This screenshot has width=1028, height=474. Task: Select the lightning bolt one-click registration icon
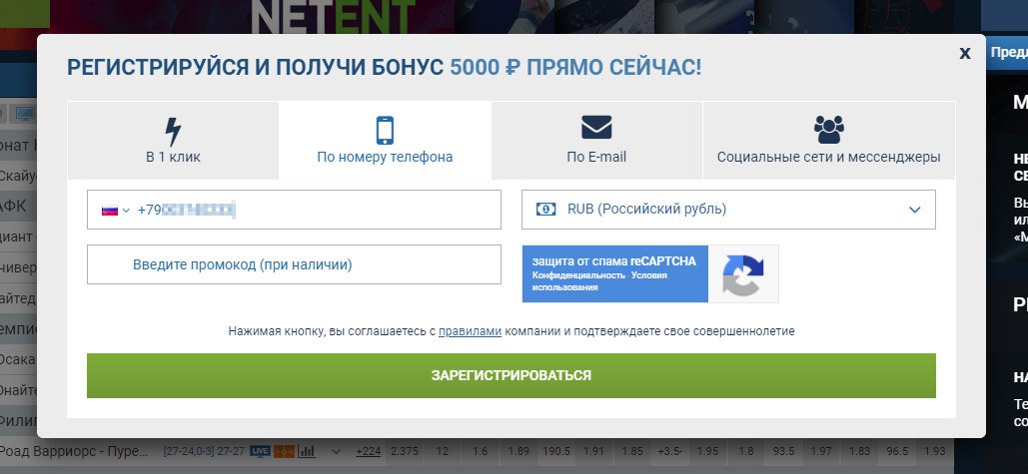[x=172, y=130]
